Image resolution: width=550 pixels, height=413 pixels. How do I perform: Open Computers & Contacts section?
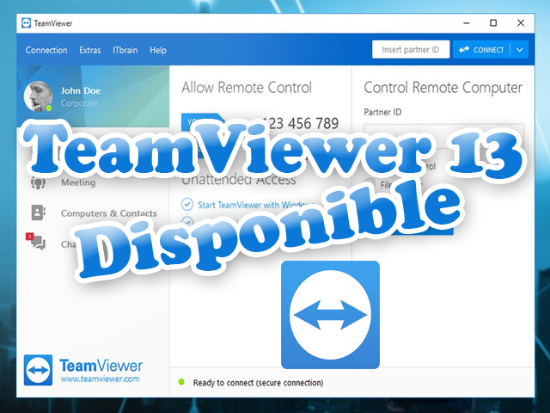click(x=109, y=213)
